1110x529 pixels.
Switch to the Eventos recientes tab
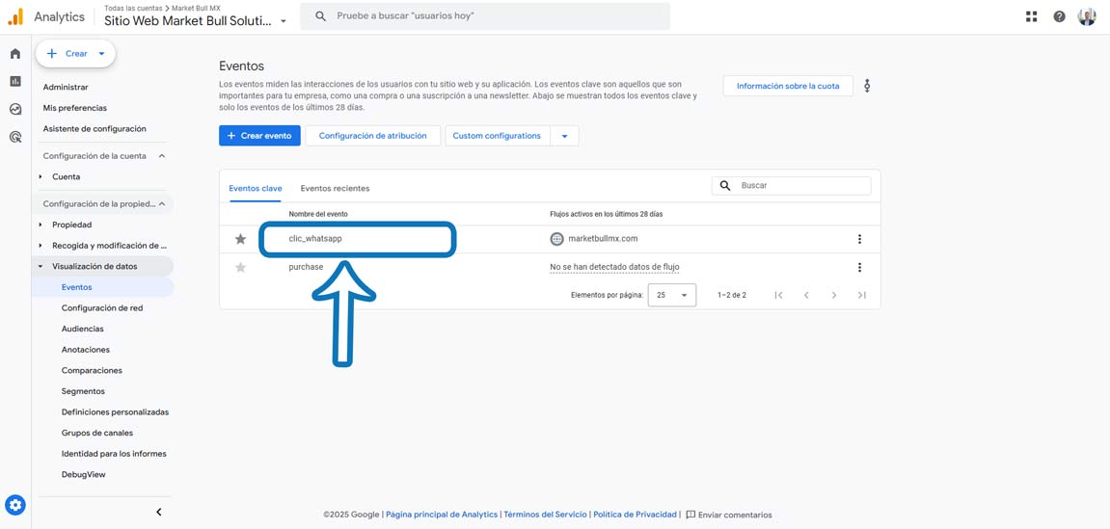coord(335,188)
